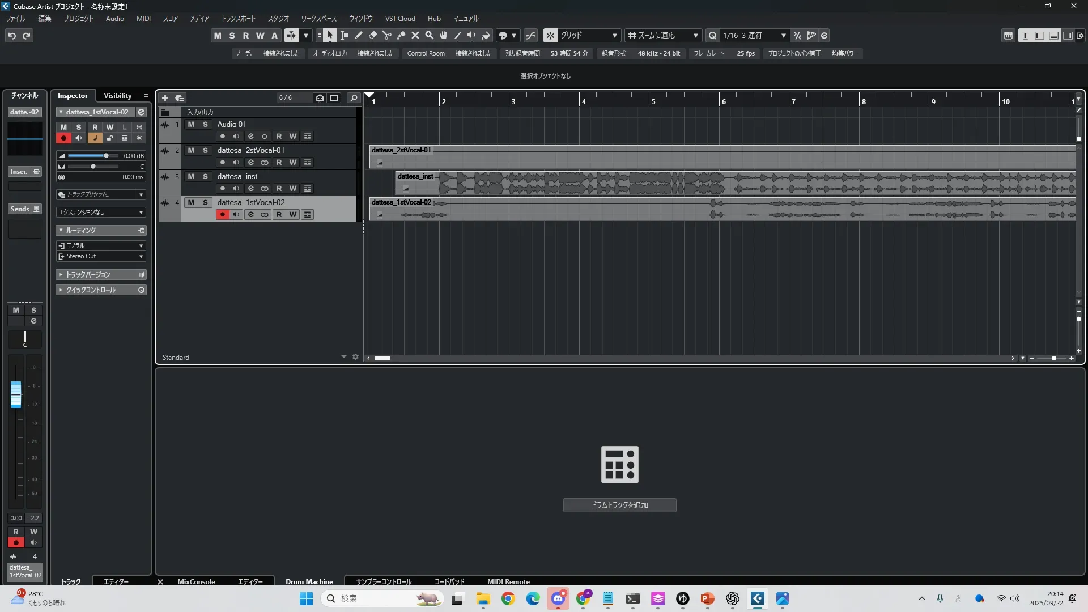
Task: Select the Mute X tool
Action: [415, 36]
